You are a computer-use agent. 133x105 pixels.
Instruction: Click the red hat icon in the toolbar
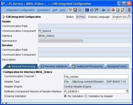pyautogui.click(x=113, y=10)
